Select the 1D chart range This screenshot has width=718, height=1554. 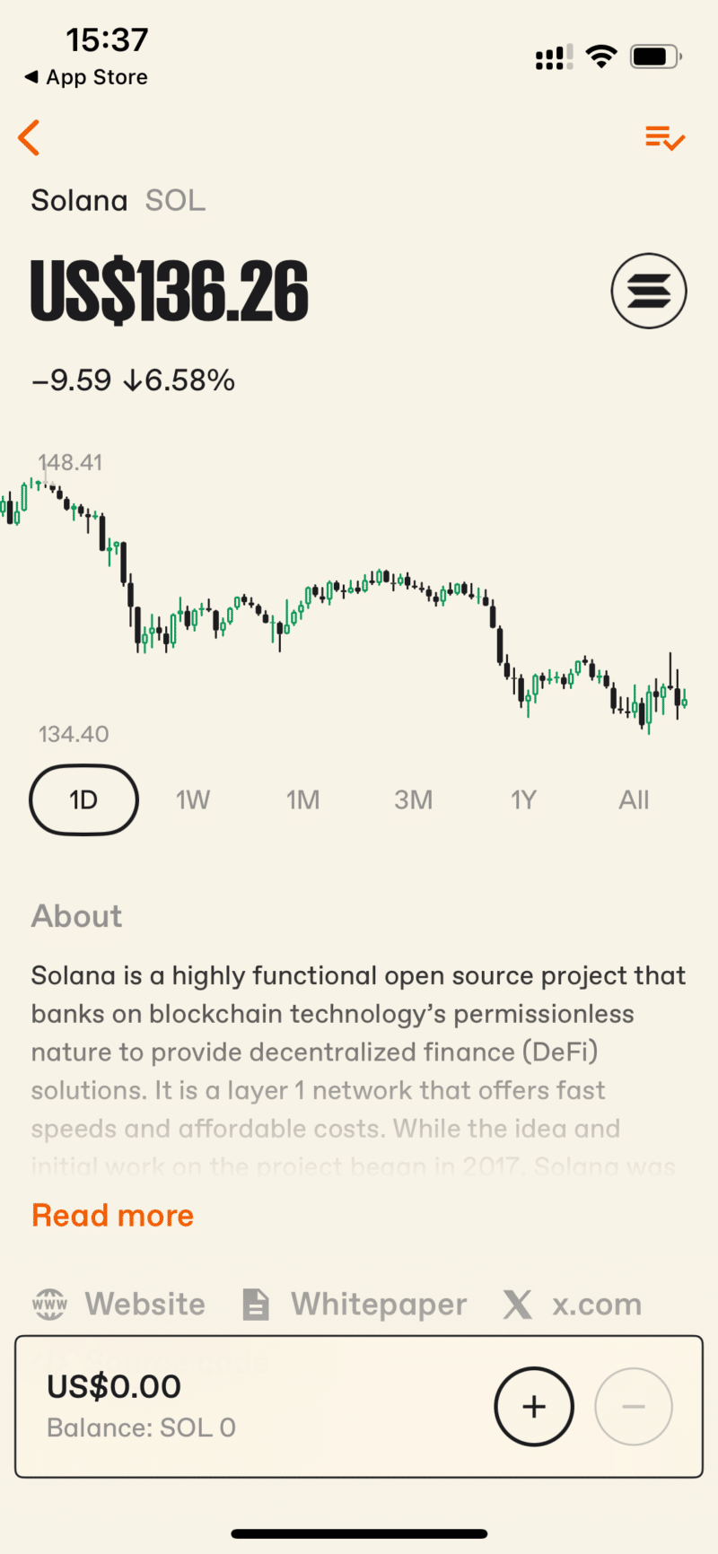(x=83, y=799)
